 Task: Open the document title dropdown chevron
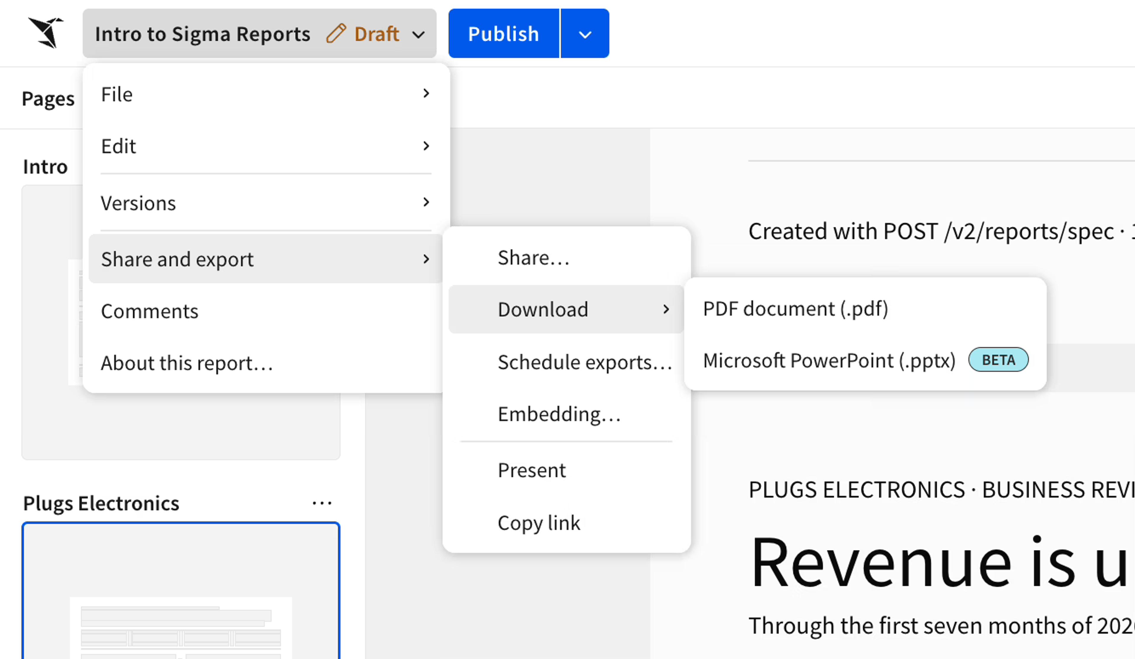click(x=419, y=34)
